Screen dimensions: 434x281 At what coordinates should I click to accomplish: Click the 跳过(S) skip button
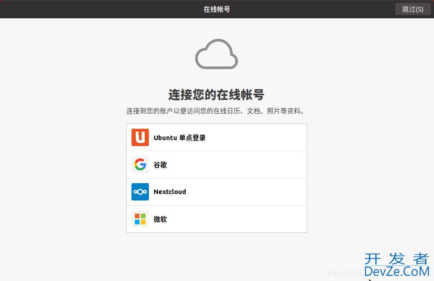click(x=413, y=9)
